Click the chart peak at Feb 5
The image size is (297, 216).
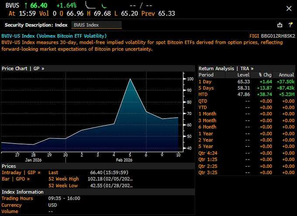coord(130,79)
